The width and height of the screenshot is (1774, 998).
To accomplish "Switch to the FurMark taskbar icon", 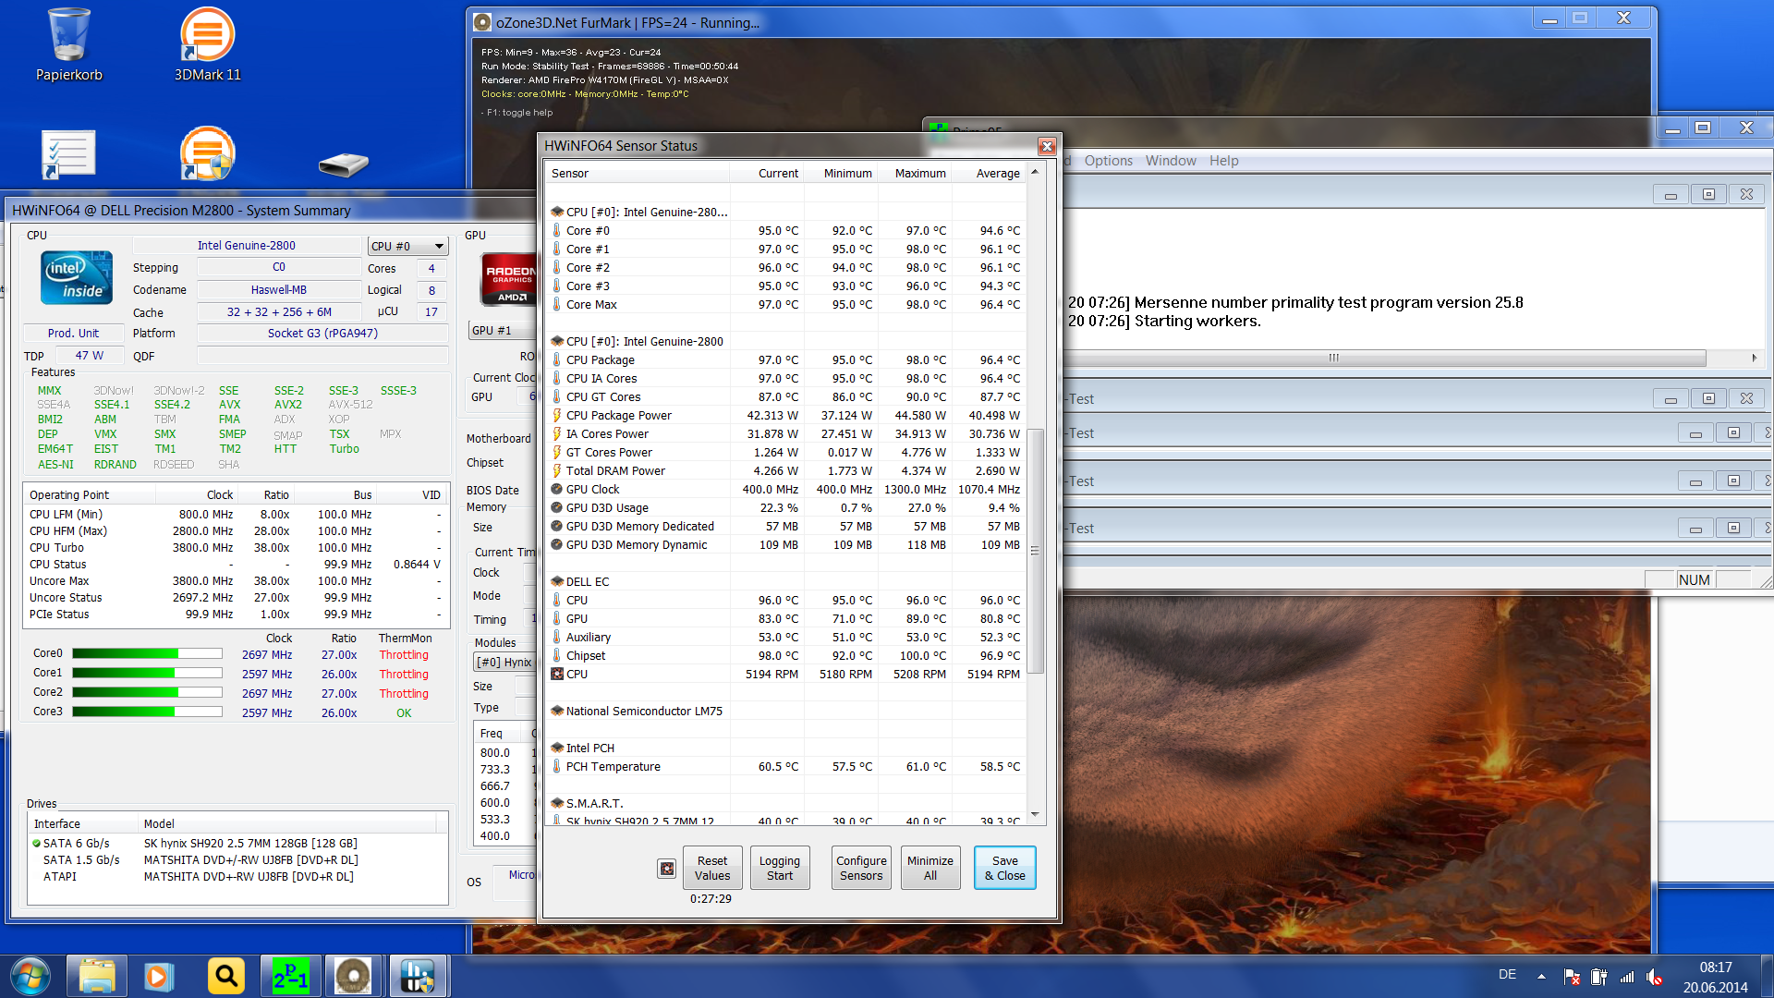I will (x=353, y=976).
